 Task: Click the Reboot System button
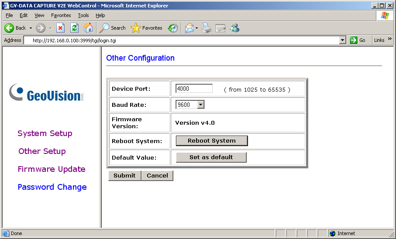coord(212,141)
